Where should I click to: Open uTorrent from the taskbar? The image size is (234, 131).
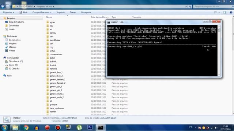pyautogui.click(x=79, y=128)
